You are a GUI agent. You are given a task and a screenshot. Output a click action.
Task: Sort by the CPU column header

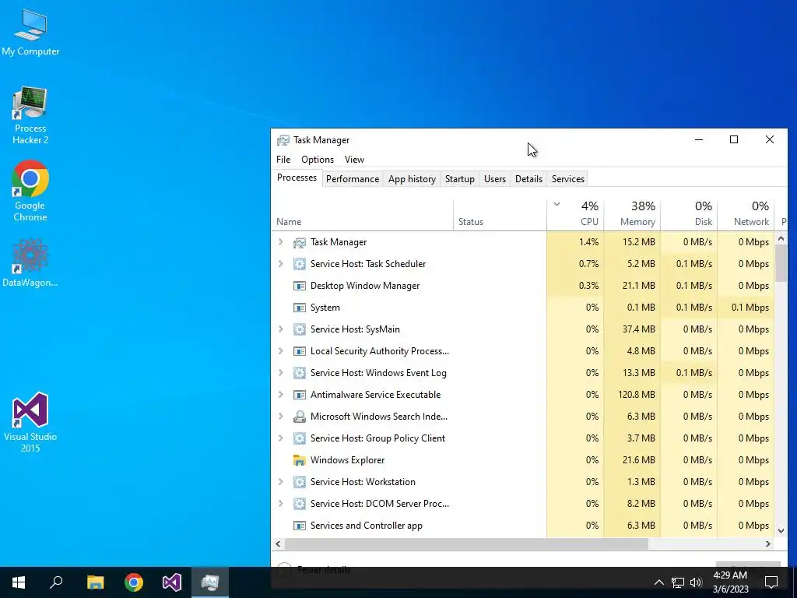coord(575,213)
